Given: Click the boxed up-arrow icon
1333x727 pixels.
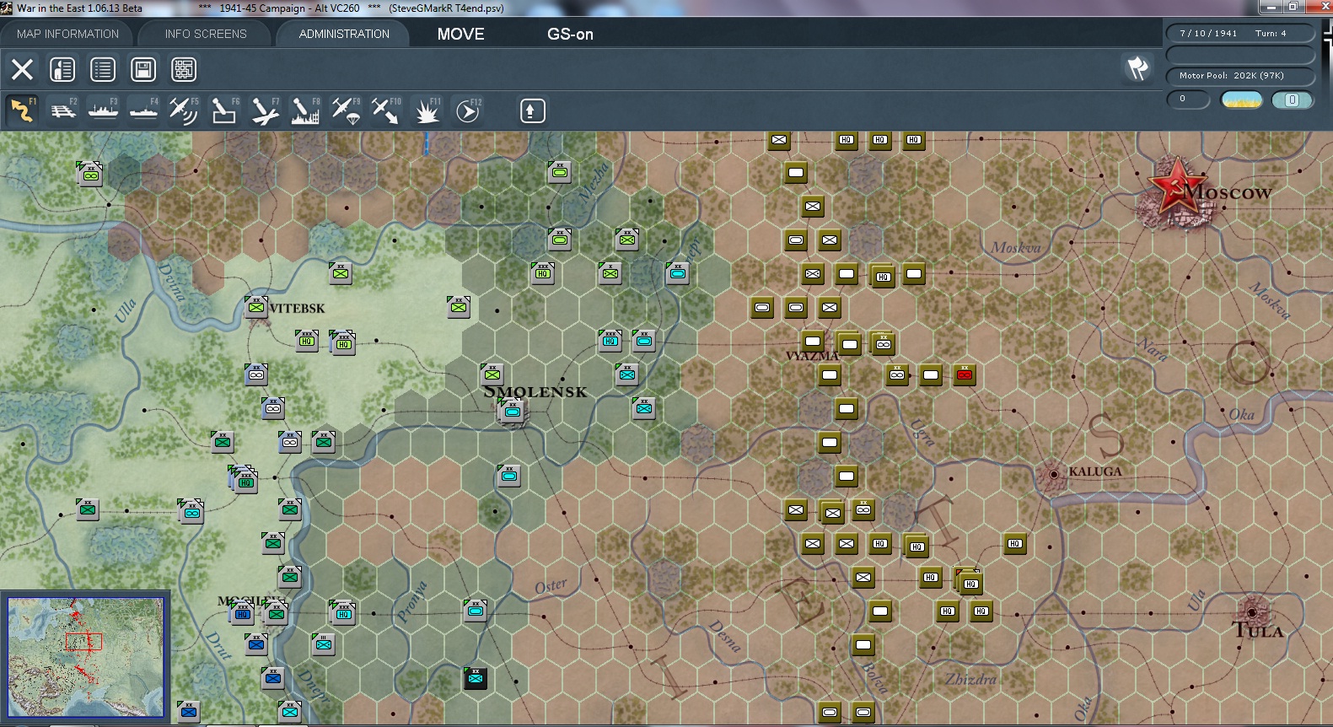Looking at the screenshot, I should (532, 110).
